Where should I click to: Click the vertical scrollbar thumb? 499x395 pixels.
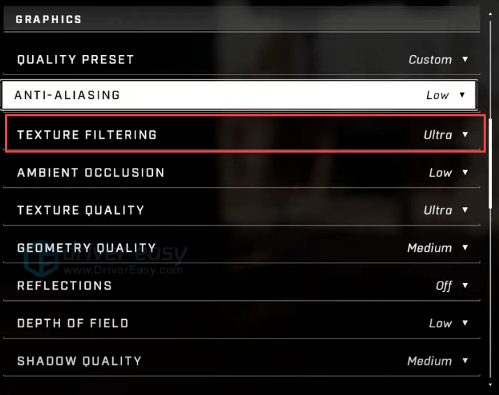491,164
